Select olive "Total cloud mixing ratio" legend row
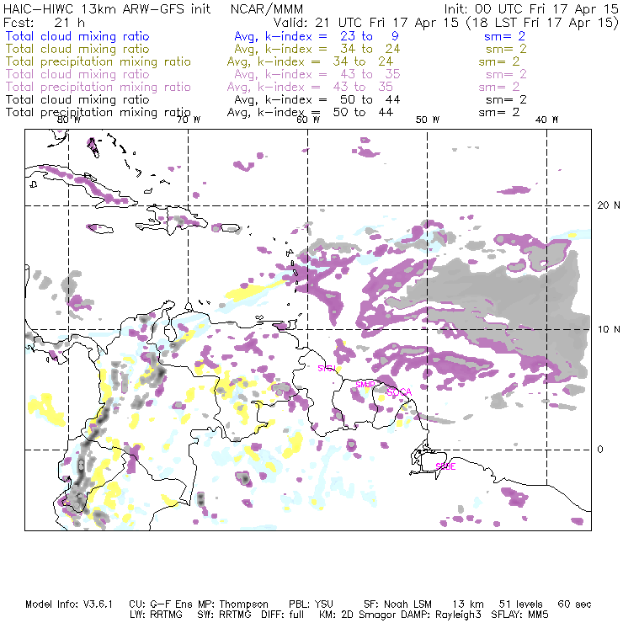623x623 pixels. 77,49
